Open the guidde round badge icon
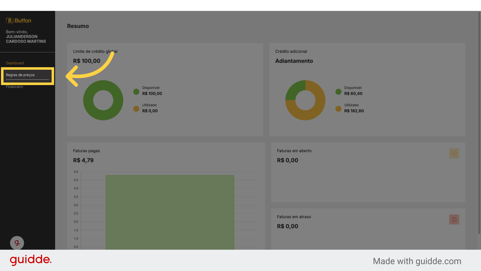 [x=17, y=243]
